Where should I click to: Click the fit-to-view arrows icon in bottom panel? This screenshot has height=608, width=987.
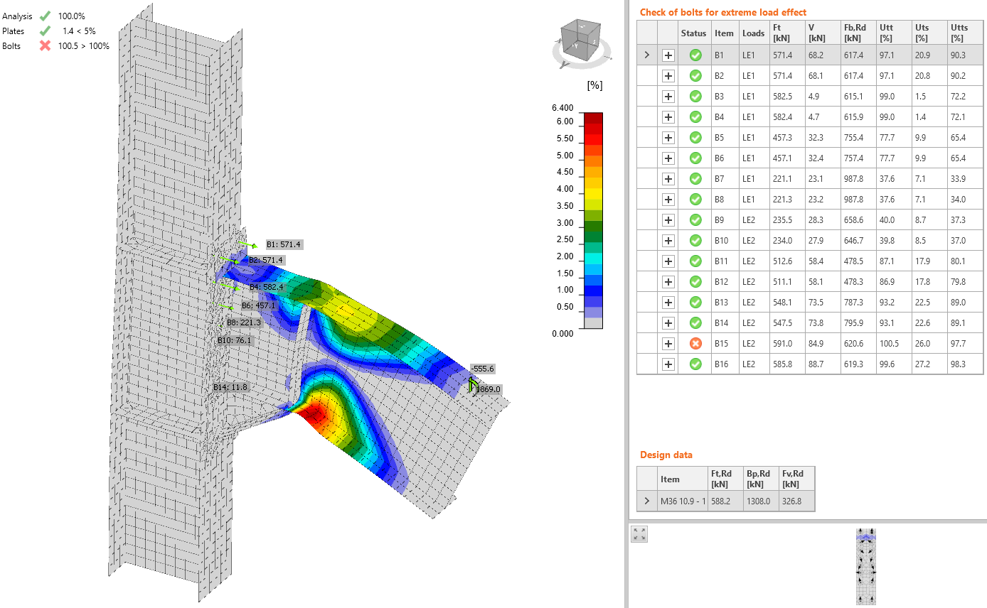pyautogui.click(x=638, y=533)
